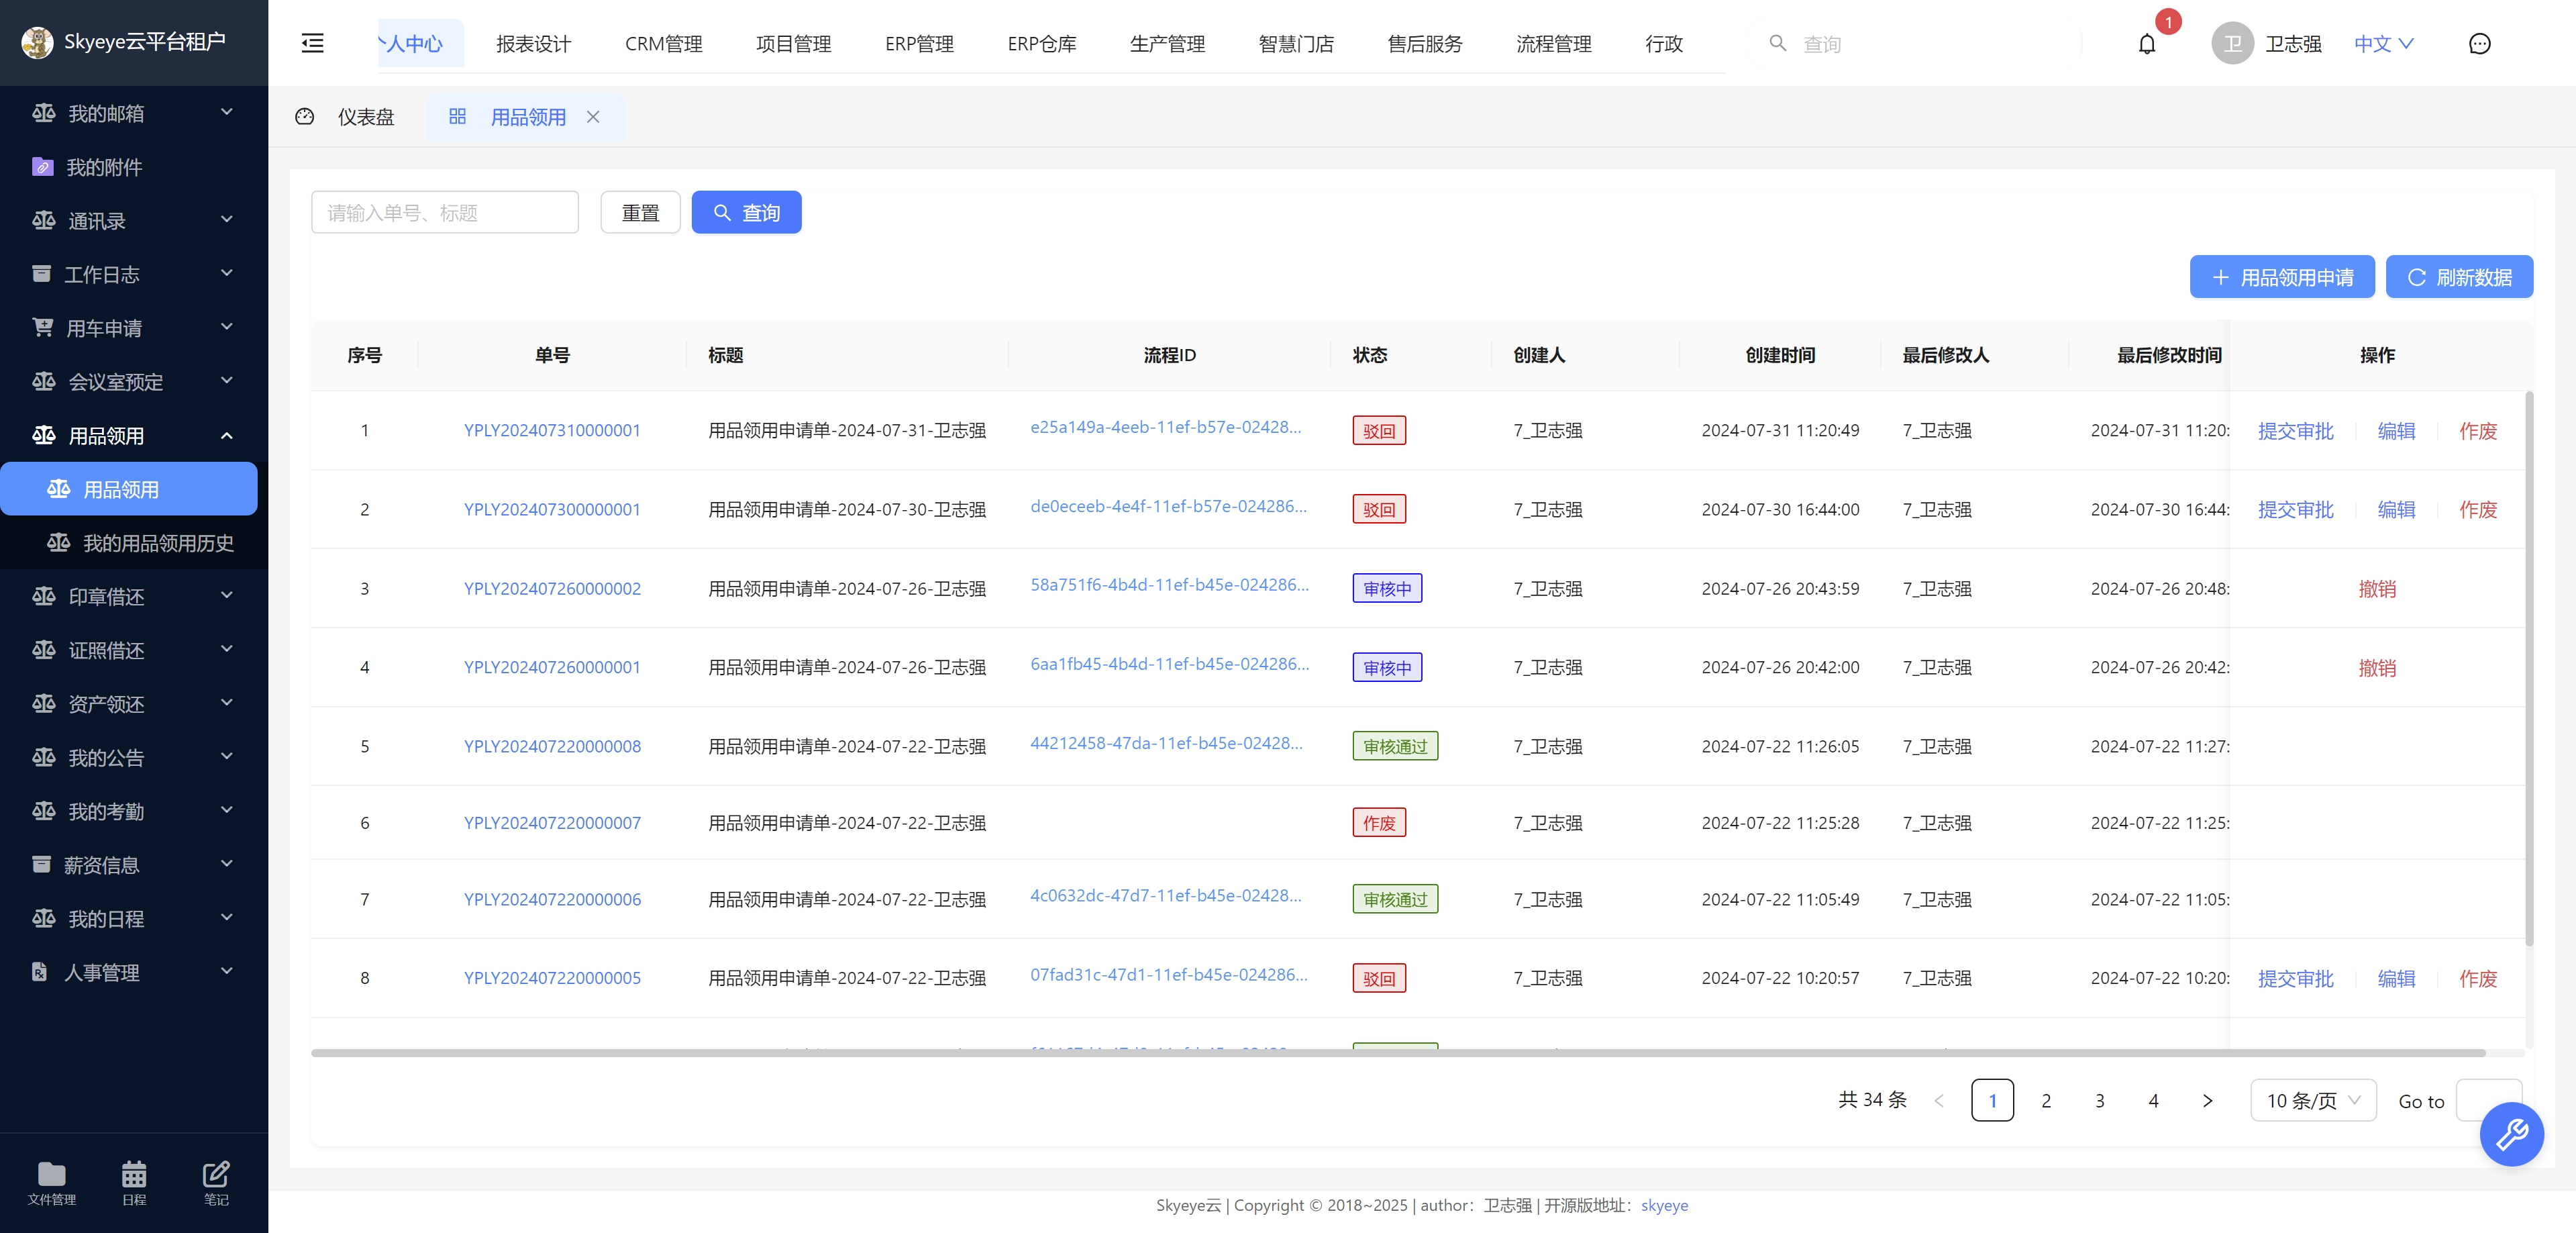Screen dimensions: 2576x1233
Task: Click 作废 for YPLY202407220000005
Action: [2478, 979]
